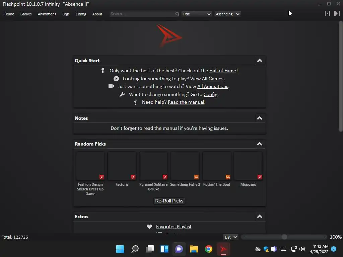
Task: Open the List layout dropdown
Action: click(x=230, y=237)
